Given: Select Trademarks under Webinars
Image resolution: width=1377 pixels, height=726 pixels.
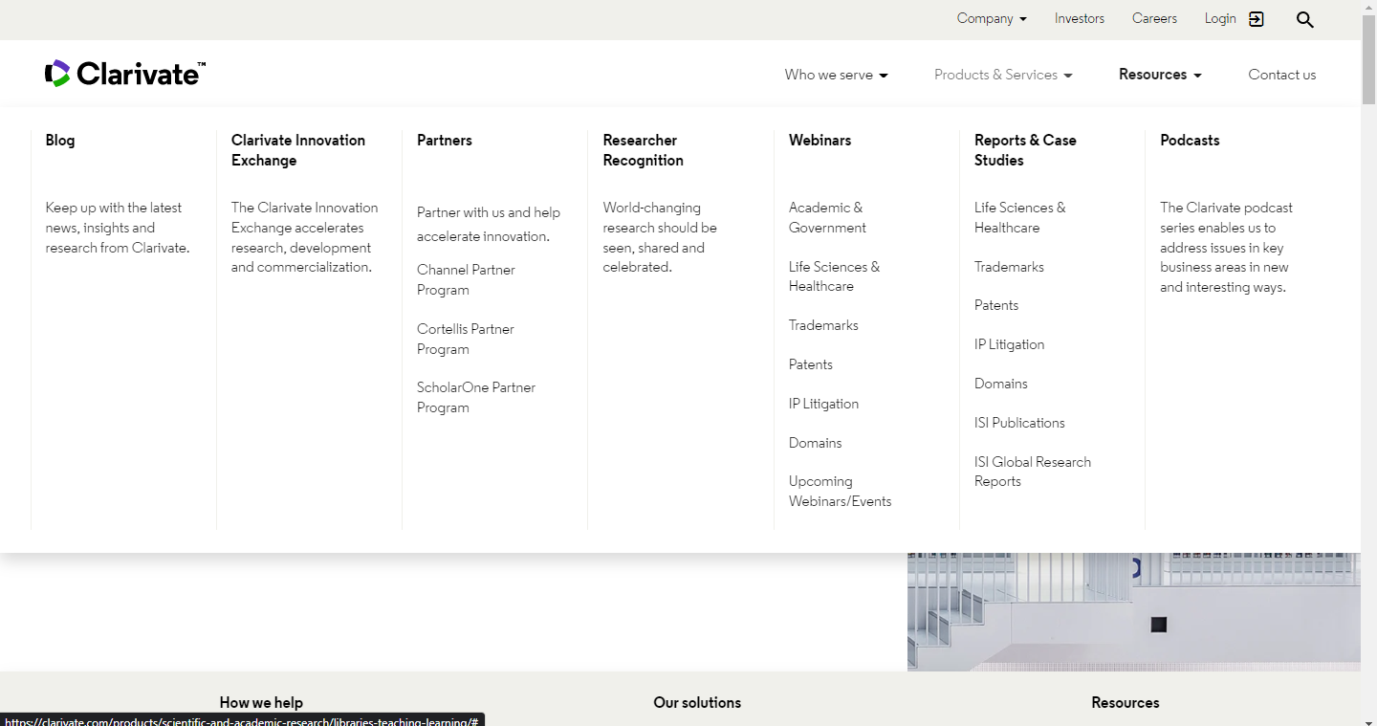Looking at the screenshot, I should point(823,325).
